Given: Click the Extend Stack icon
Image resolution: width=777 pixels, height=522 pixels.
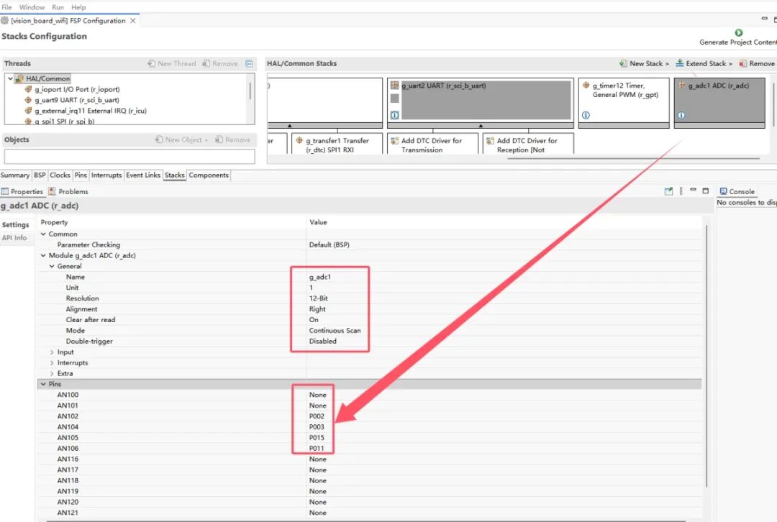Looking at the screenshot, I should point(680,63).
